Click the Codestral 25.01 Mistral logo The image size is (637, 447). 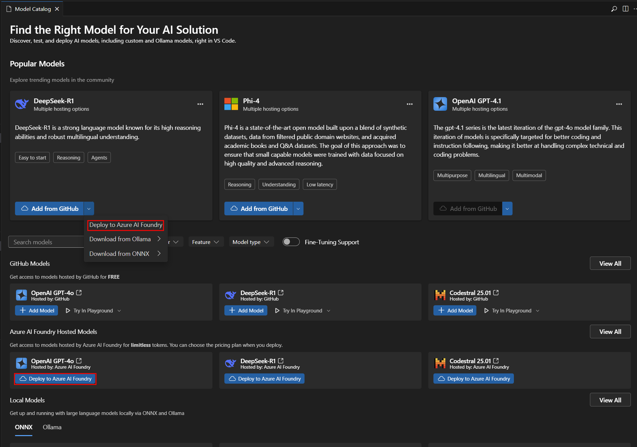click(x=440, y=295)
